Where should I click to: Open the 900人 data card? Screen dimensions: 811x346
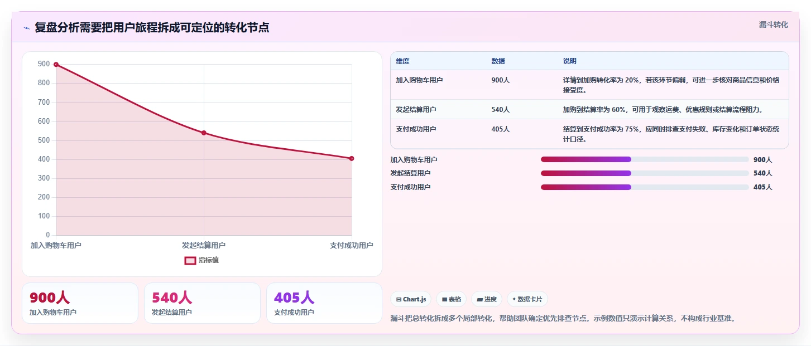(80, 303)
